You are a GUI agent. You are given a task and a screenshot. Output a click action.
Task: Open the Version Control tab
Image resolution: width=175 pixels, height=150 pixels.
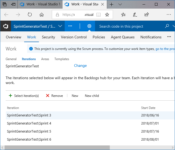click(x=74, y=37)
